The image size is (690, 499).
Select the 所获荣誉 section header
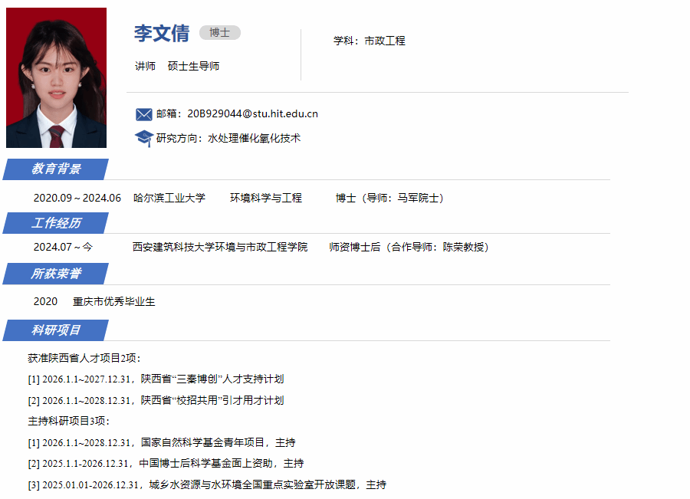pyautogui.click(x=56, y=274)
